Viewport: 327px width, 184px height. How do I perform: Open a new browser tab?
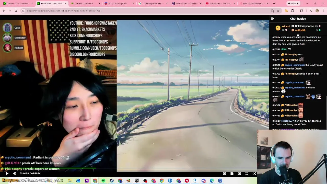[x=274, y=4]
